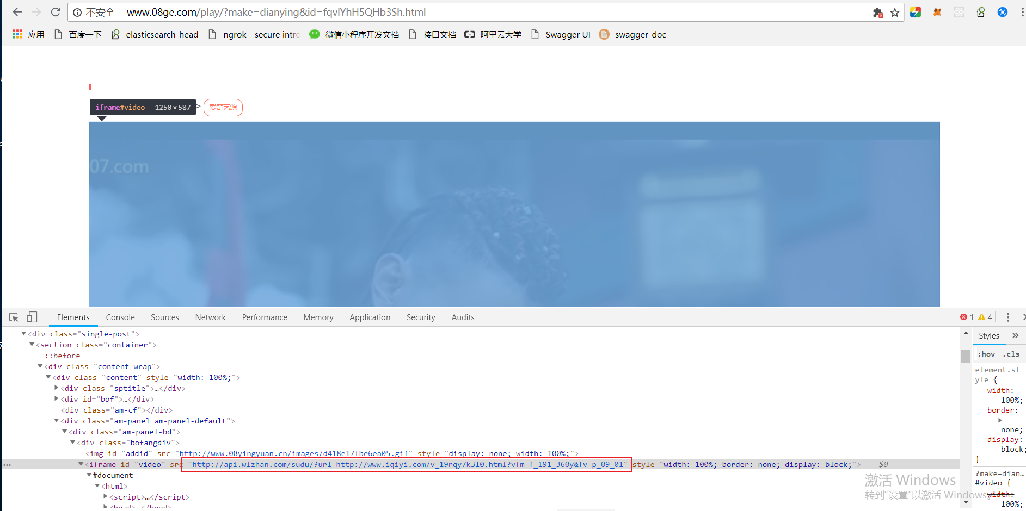Click the site information icon beside 不安全

pyautogui.click(x=77, y=13)
